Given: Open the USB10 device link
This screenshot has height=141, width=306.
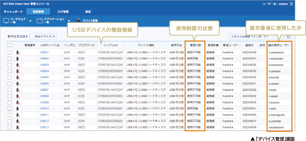Looking at the screenshot, I should (x=44, y=108).
